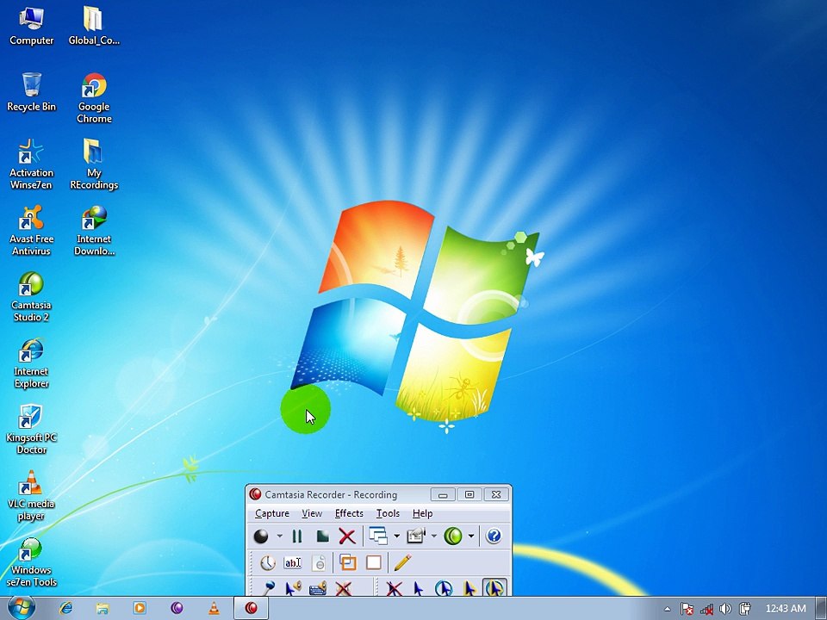
Task: Open Camtasia Recorder help question mark
Action: [x=494, y=536]
